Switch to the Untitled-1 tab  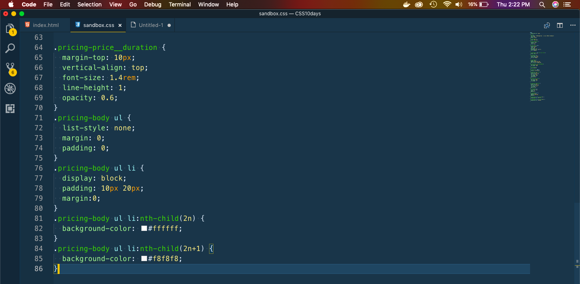click(x=151, y=25)
